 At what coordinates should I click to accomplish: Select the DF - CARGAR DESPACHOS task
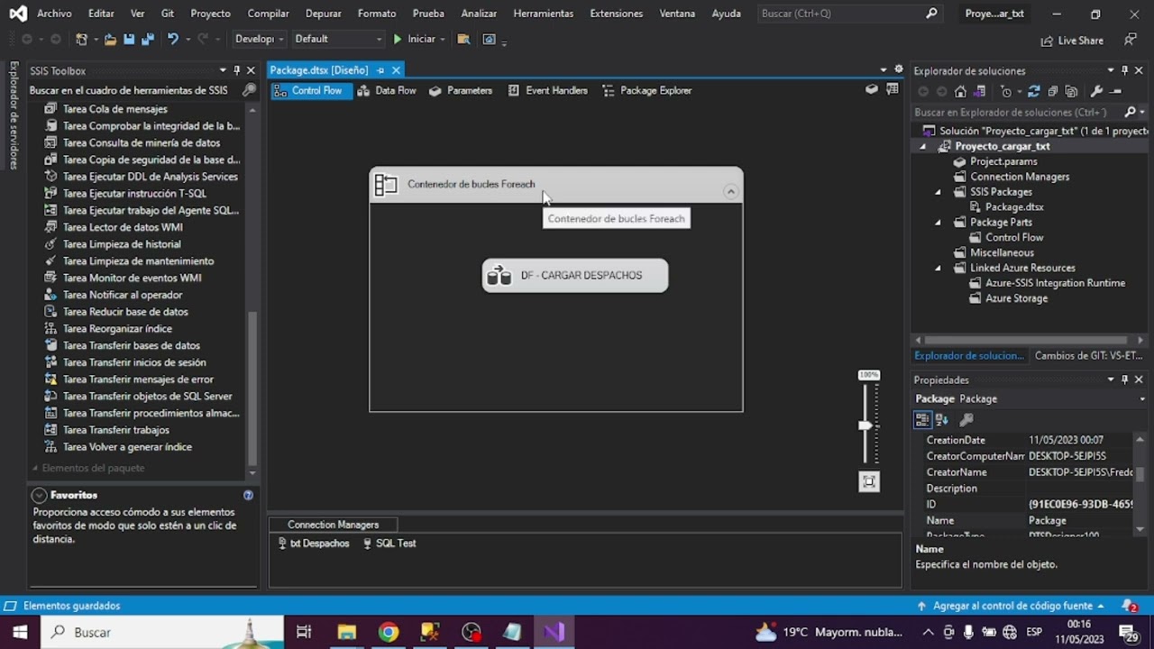click(575, 276)
